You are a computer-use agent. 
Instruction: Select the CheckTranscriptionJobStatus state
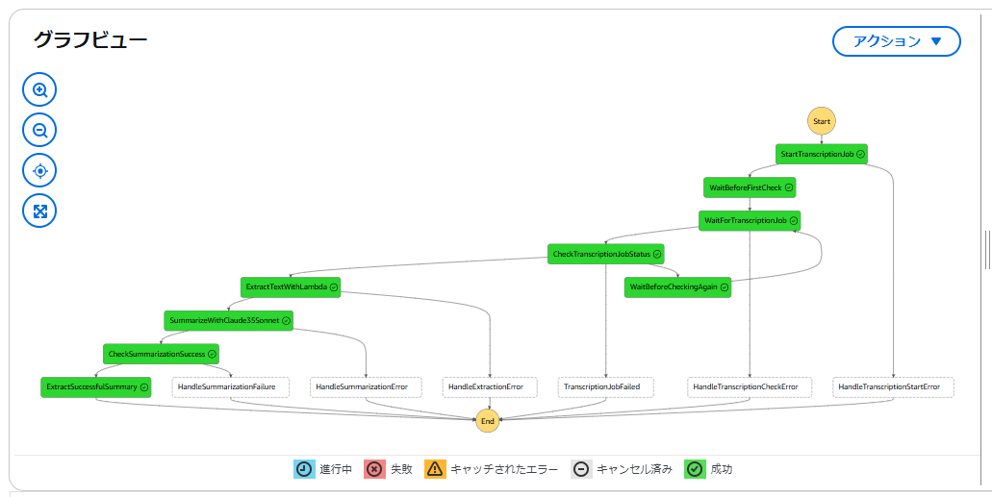606,254
